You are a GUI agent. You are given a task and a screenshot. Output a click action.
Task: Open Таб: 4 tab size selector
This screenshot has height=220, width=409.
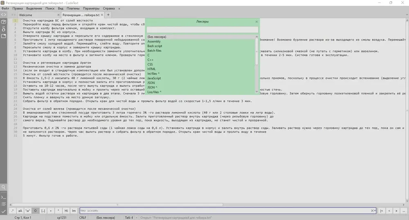[x=129, y=218]
